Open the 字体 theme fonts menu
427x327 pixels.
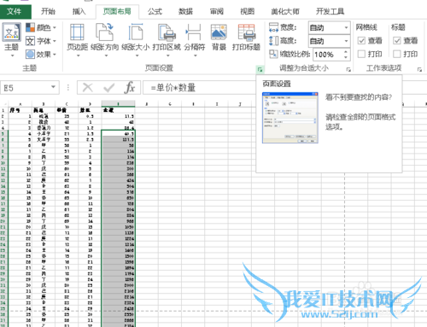point(41,41)
